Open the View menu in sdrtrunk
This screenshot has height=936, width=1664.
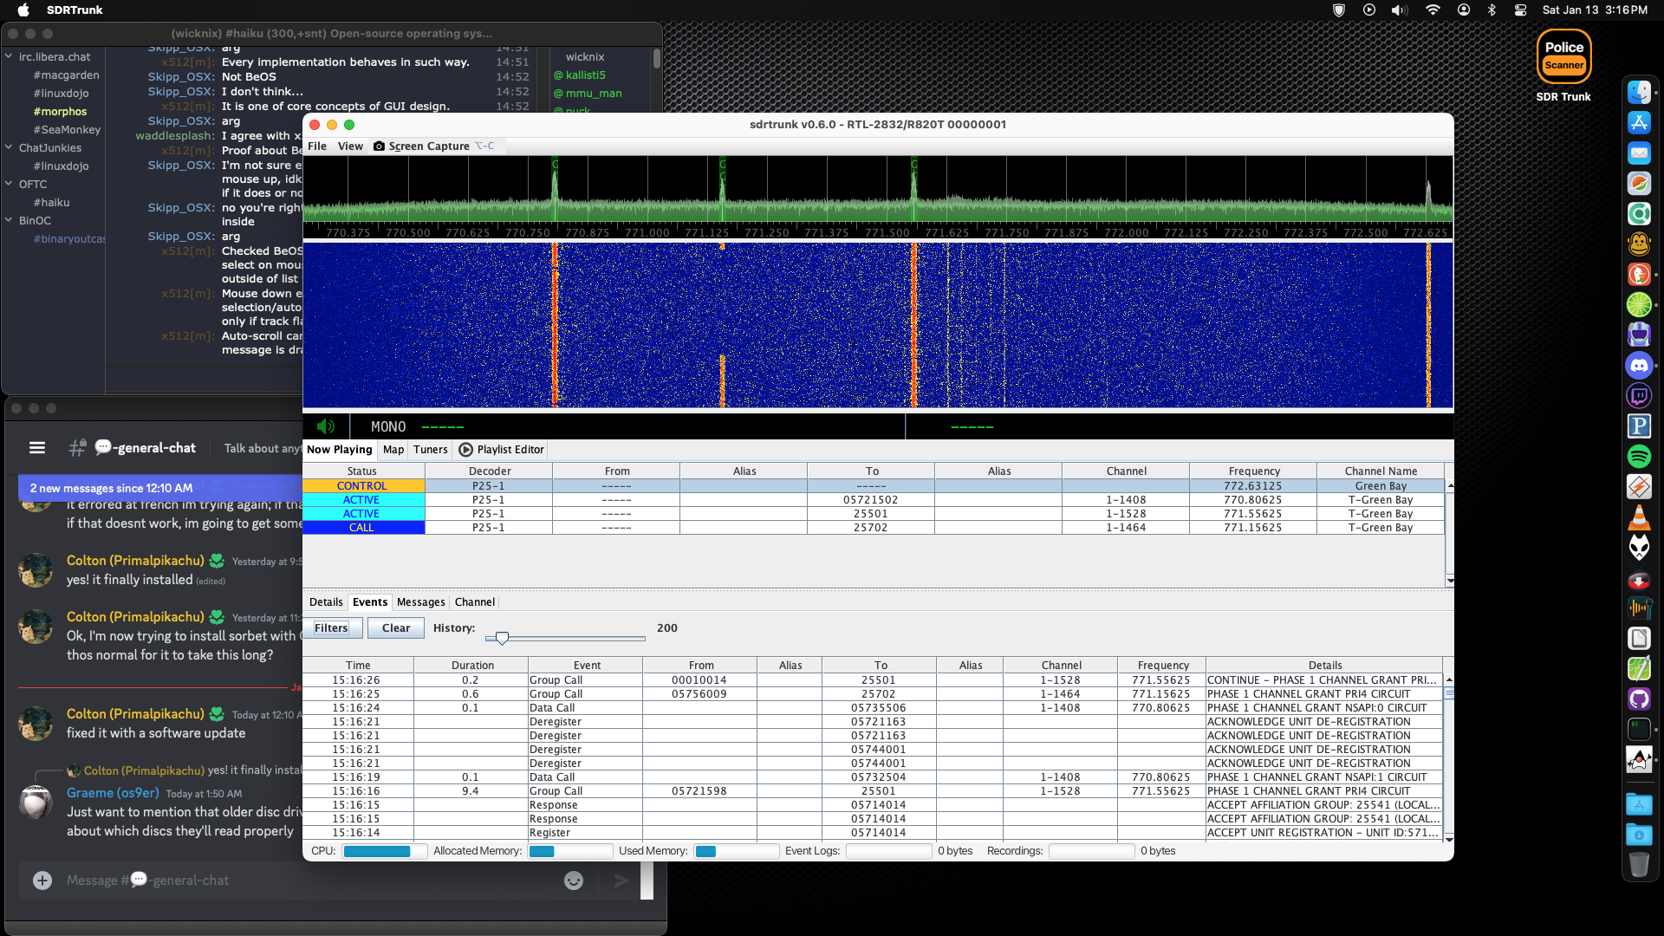tap(350, 146)
